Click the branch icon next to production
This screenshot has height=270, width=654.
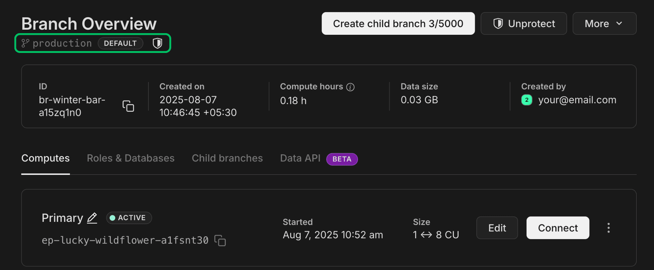[x=25, y=43]
